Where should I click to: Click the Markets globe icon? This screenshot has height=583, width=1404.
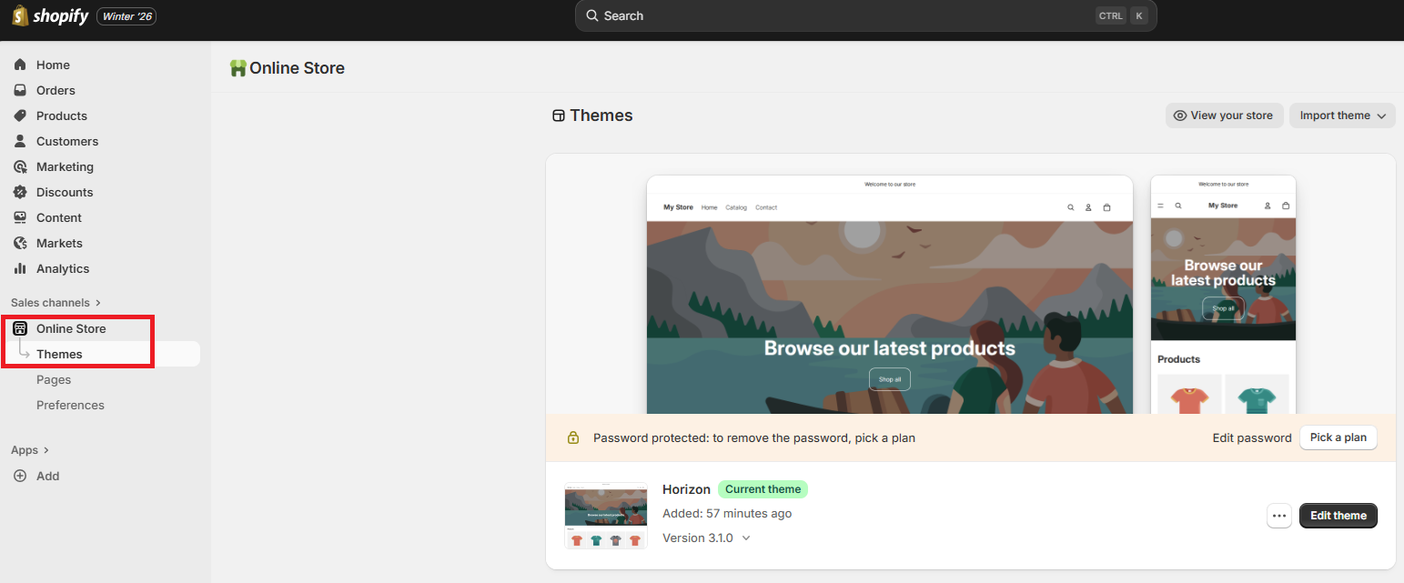(x=20, y=243)
